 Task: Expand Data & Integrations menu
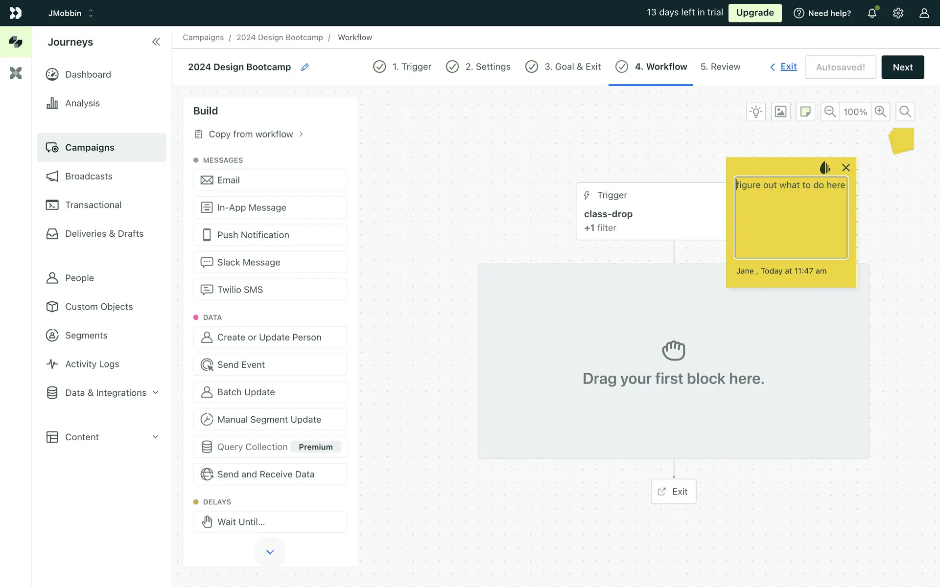click(x=155, y=393)
